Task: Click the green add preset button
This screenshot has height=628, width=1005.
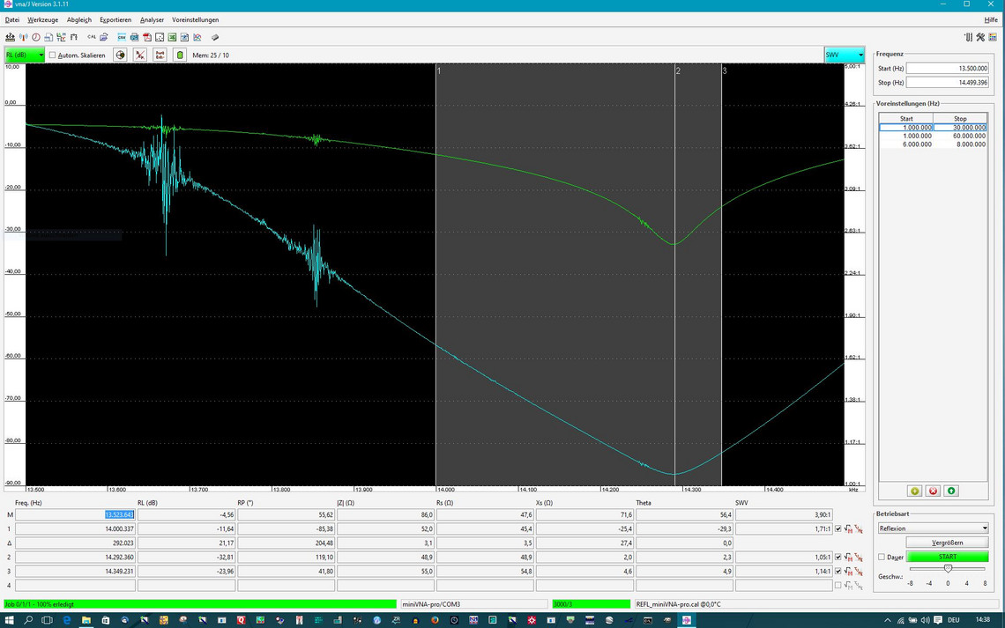Action: point(914,491)
